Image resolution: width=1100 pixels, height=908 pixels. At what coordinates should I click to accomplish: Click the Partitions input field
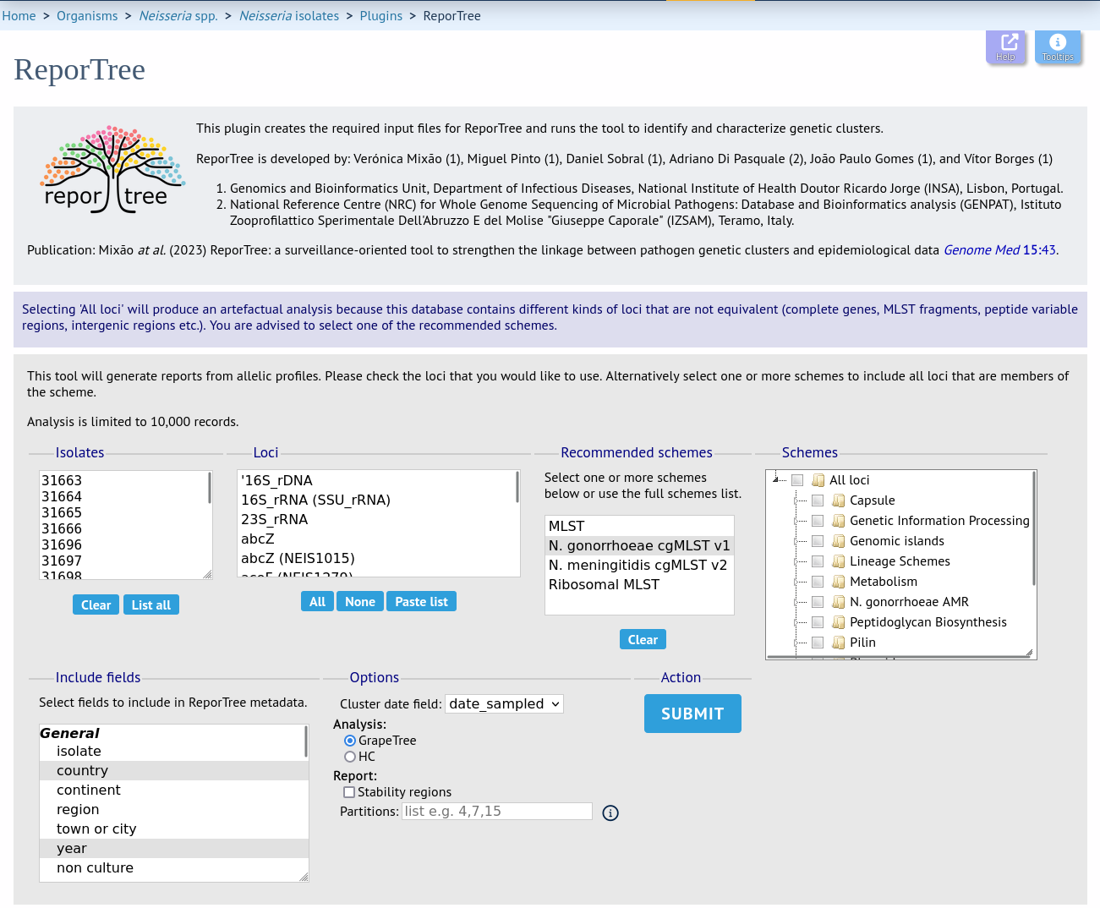497,812
